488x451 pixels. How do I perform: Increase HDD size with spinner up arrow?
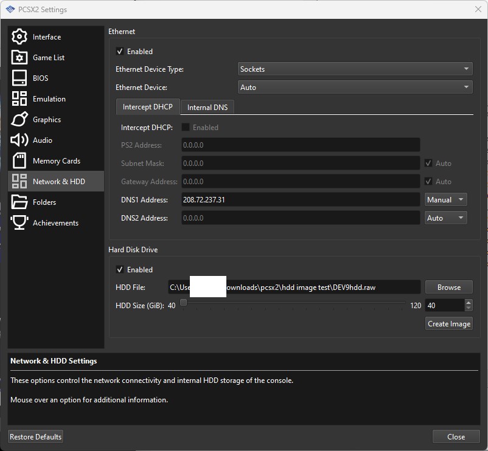coord(469,302)
